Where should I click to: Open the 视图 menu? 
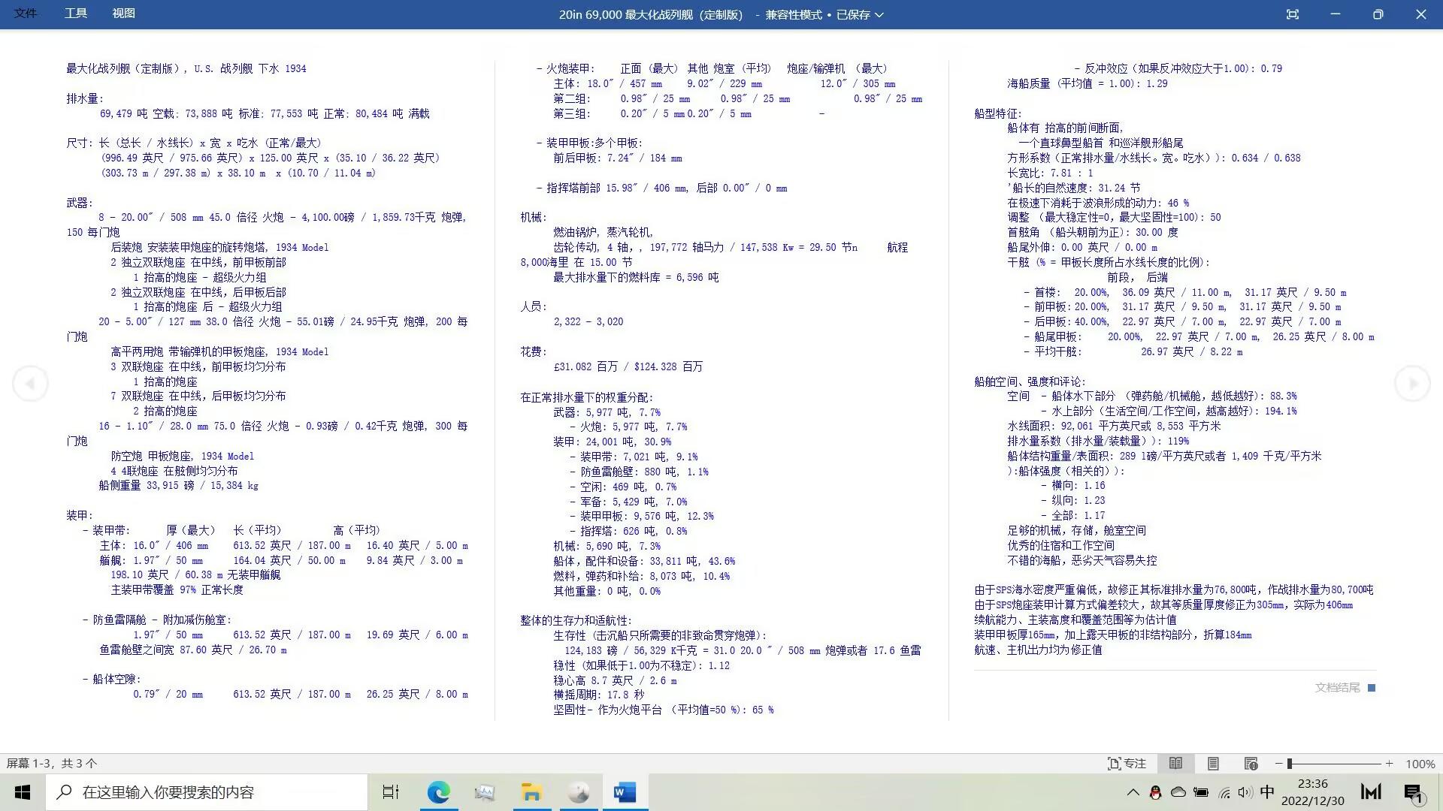pos(123,14)
